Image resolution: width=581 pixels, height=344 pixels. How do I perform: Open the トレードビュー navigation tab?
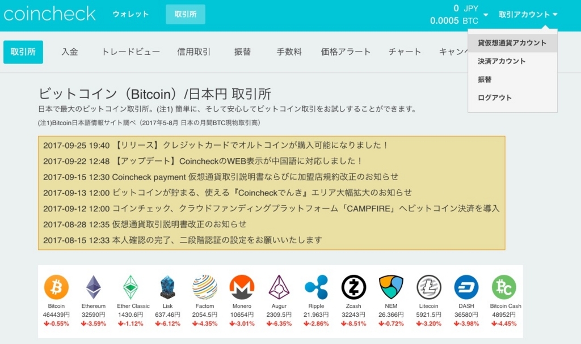[x=130, y=52]
